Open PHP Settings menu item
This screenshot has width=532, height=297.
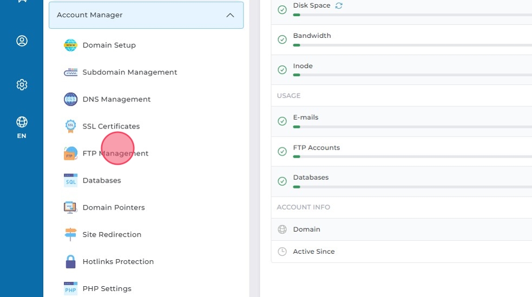pos(107,288)
